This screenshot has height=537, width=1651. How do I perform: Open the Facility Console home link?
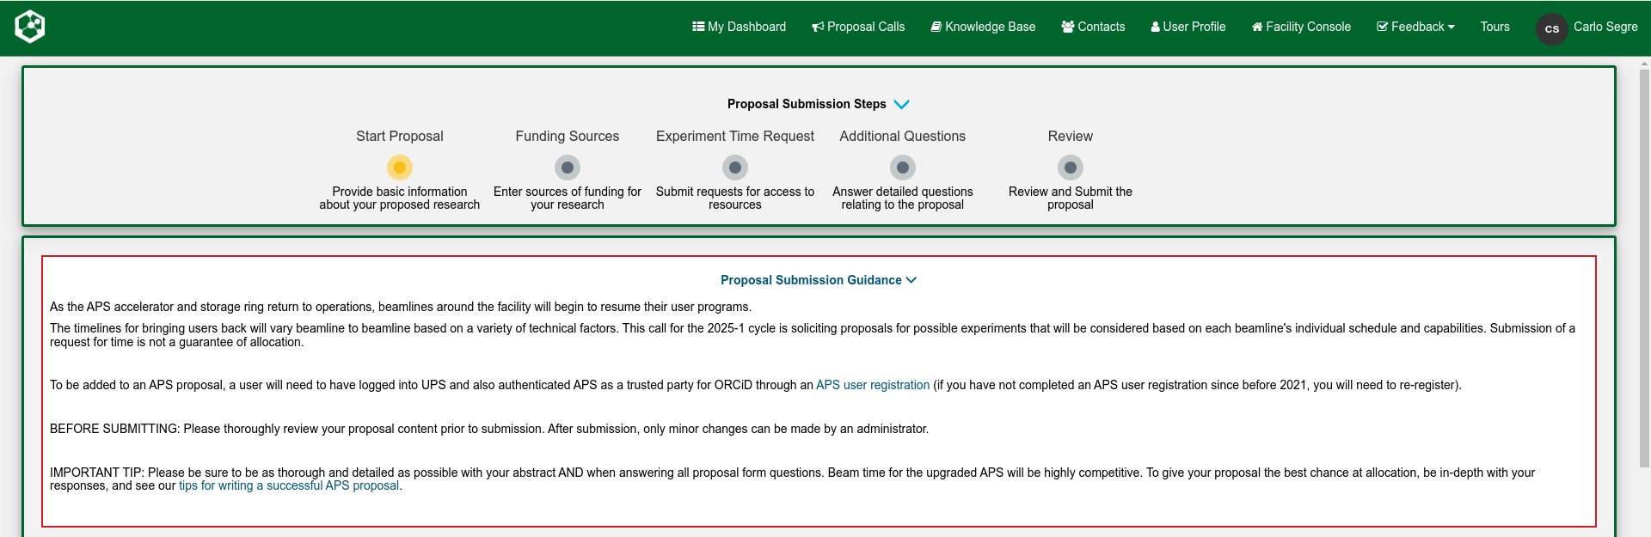click(1301, 27)
